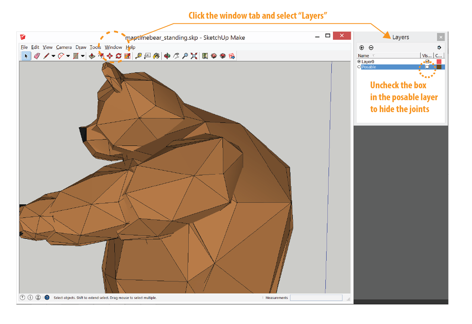Select the arrow Select tool
The height and width of the screenshot is (324, 472).
[x=26, y=56]
